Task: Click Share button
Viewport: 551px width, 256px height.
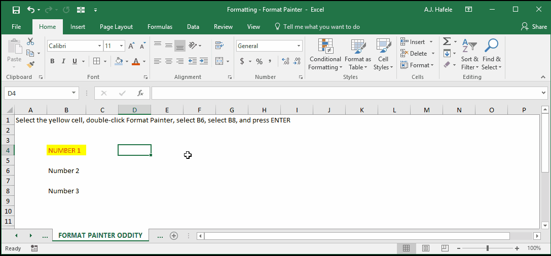Action: tap(534, 27)
